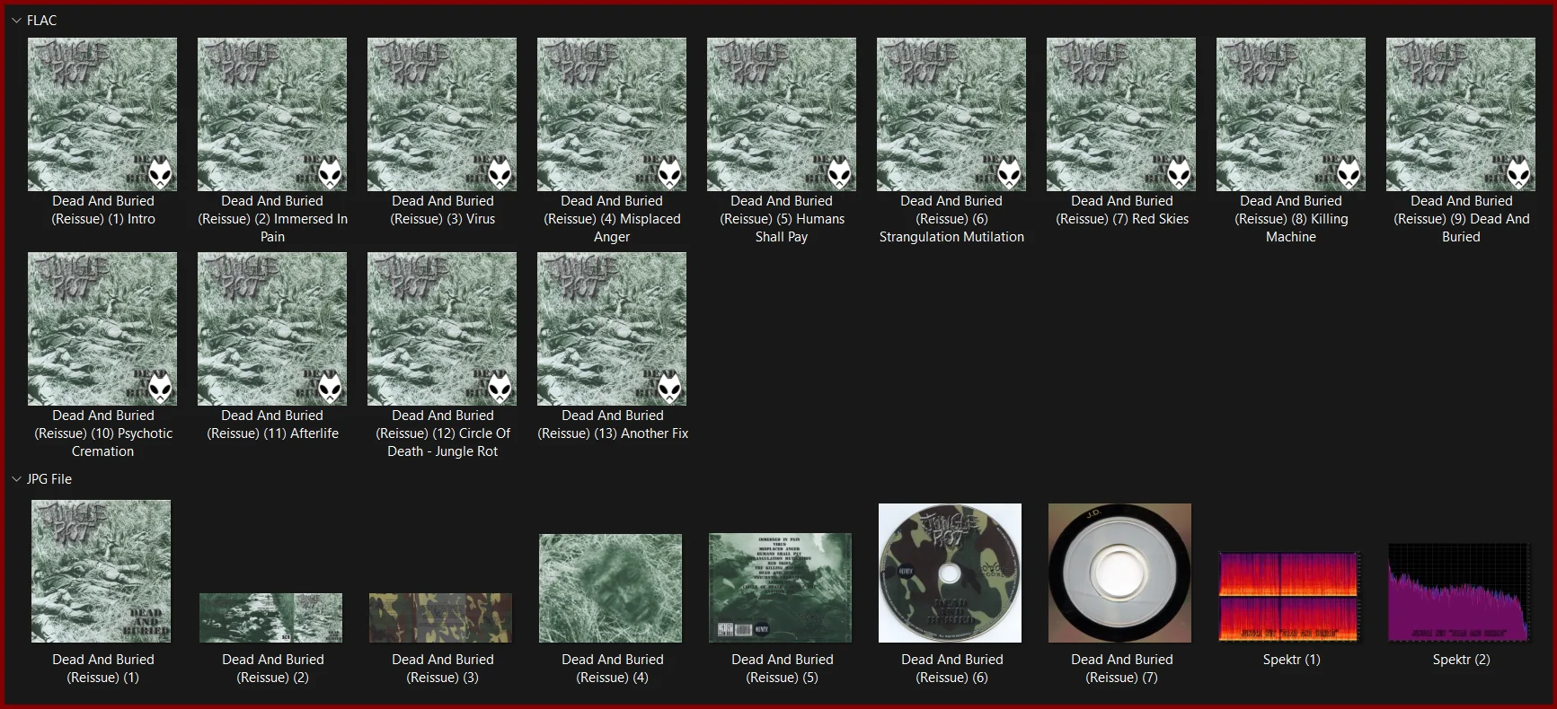
Task: Select back cover tracklist JPG Reissue (5)
Action: (x=780, y=588)
